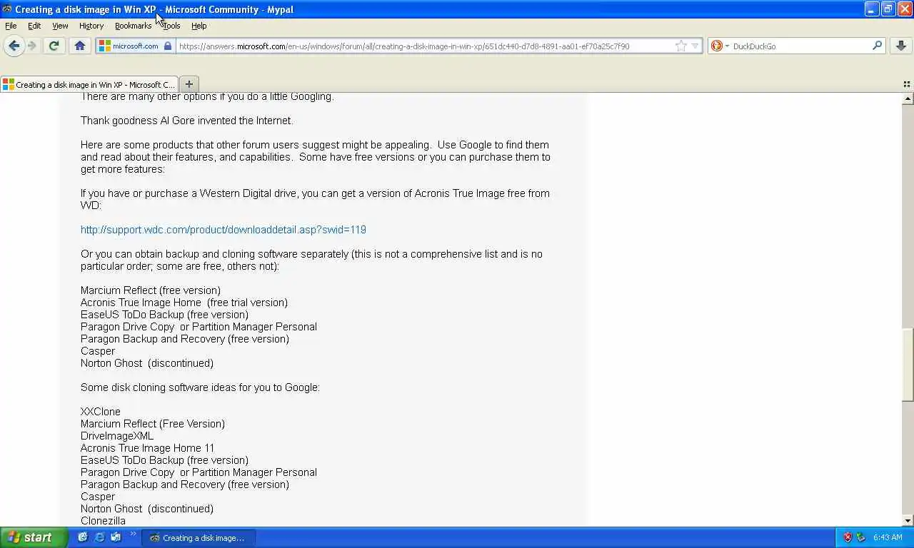Open the first Quick Launch icon
The image size is (914, 548).
tap(83, 537)
